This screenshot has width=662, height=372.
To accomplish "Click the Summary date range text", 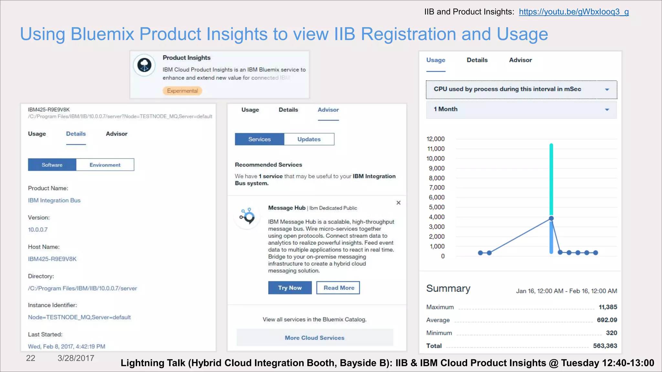I will click(x=567, y=291).
